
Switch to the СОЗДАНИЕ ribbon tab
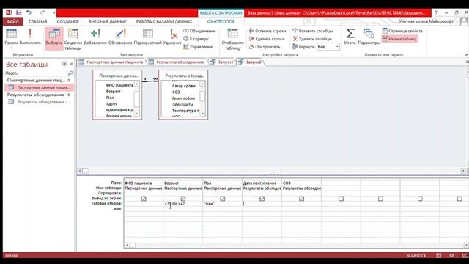pyautogui.click(x=68, y=21)
